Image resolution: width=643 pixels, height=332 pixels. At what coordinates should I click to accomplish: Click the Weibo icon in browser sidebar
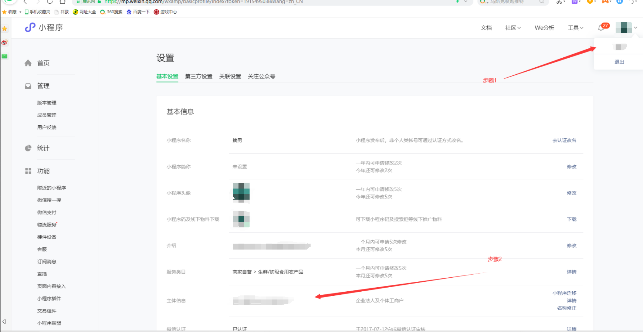pos(4,43)
